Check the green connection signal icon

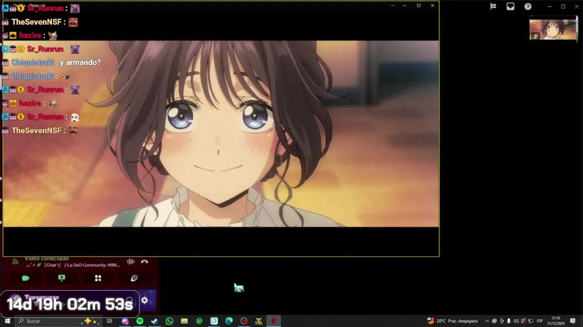point(15,262)
